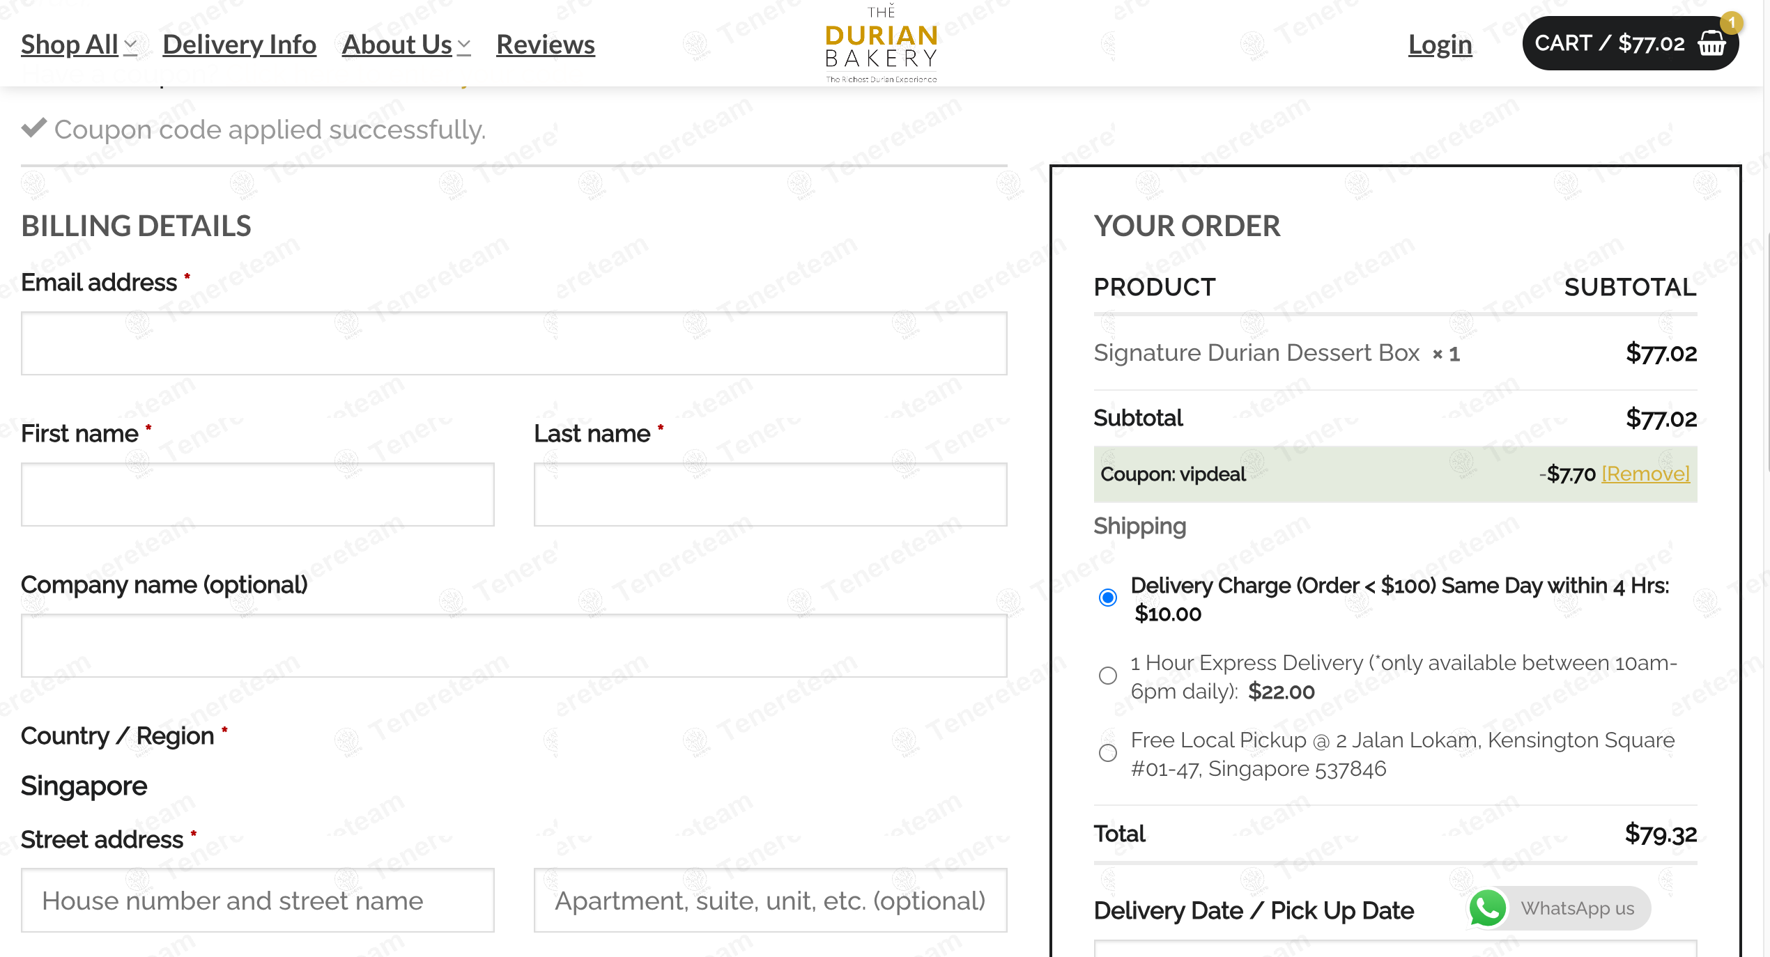Select Free Local Pickup at Kensington Square
The width and height of the screenshot is (1770, 957).
pyautogui.click(x=1107, y=753)
